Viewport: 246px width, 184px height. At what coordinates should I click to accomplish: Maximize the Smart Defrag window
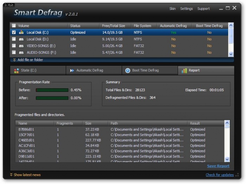pos(228,8)
